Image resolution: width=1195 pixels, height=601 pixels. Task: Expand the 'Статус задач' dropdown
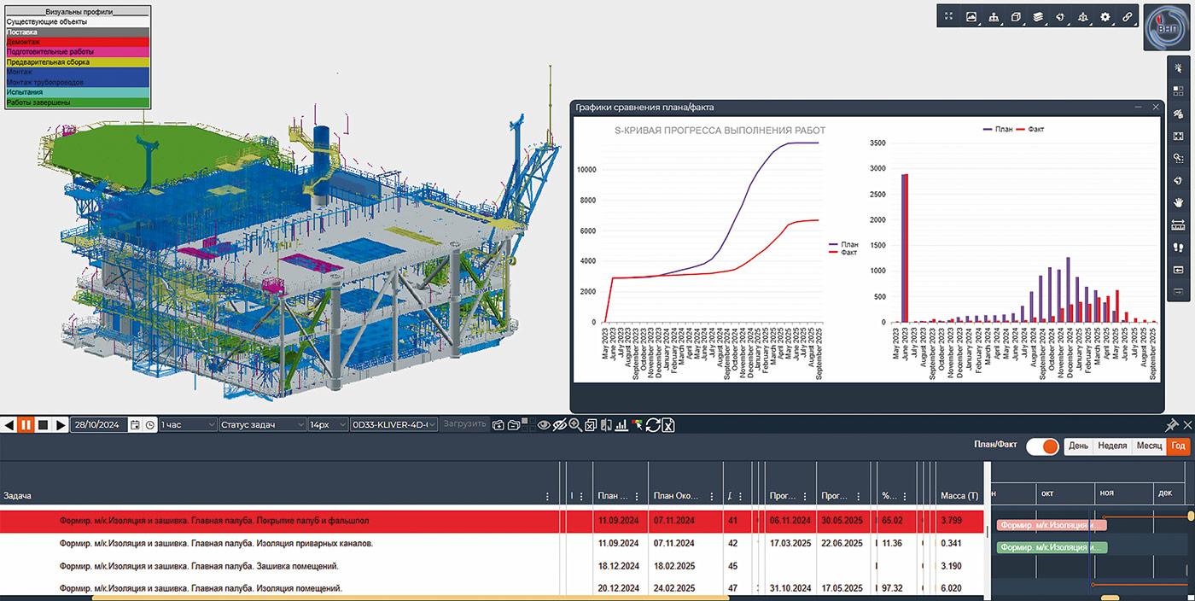(262, 424)
